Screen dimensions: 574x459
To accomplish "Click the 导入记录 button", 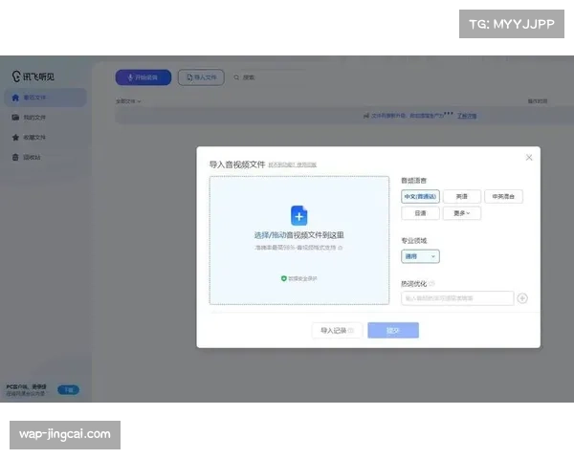I will coord(337,331).
